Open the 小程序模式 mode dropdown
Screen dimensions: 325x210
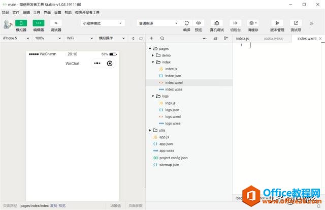coord(103,23)
